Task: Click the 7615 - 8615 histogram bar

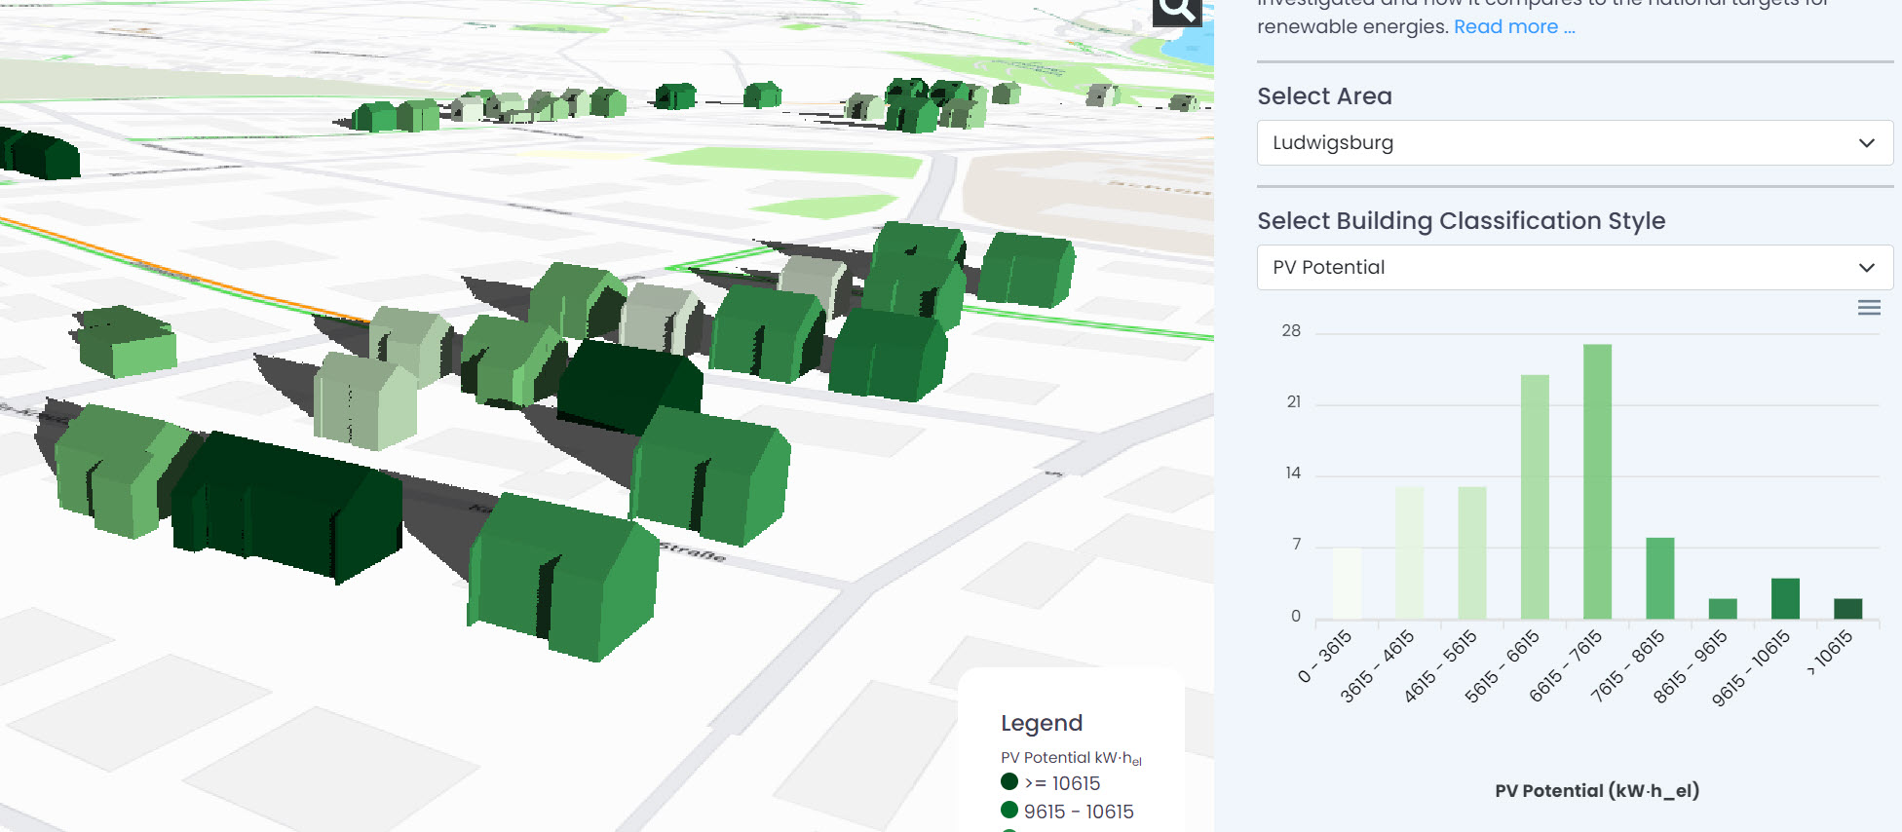Action: click(1660, 578)
